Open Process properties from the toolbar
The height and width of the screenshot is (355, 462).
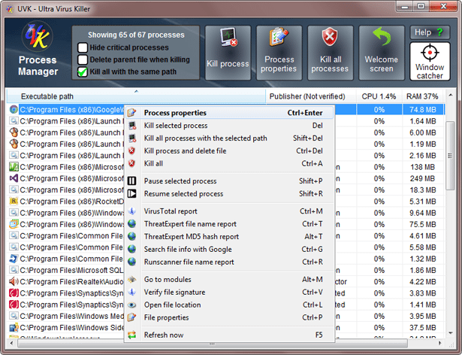click(x=279, y=52)
